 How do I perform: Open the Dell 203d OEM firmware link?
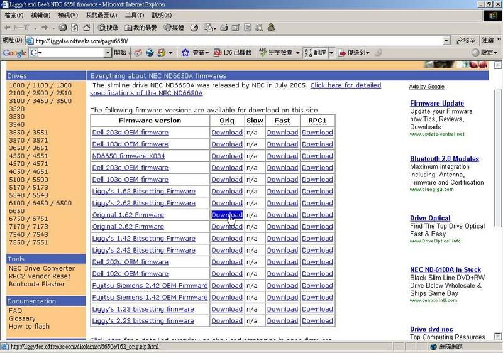click(x=130, y=133)
